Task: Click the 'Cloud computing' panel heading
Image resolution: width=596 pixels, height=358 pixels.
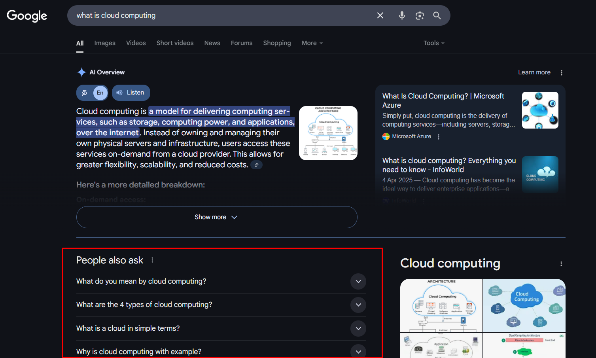Action: (x=450, y=263)
